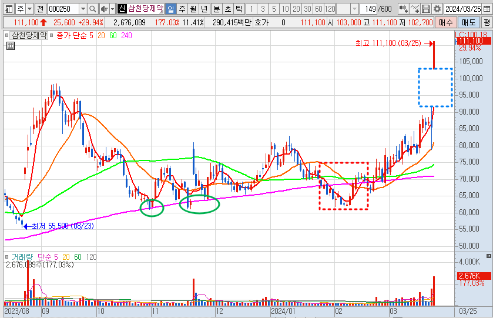This screenshot has width=493, height=318.
Task: Click the 최저 55,500 (08/23) label
Action: 62,226
